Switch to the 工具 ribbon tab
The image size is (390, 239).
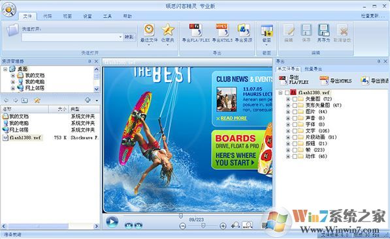(107, 16)
